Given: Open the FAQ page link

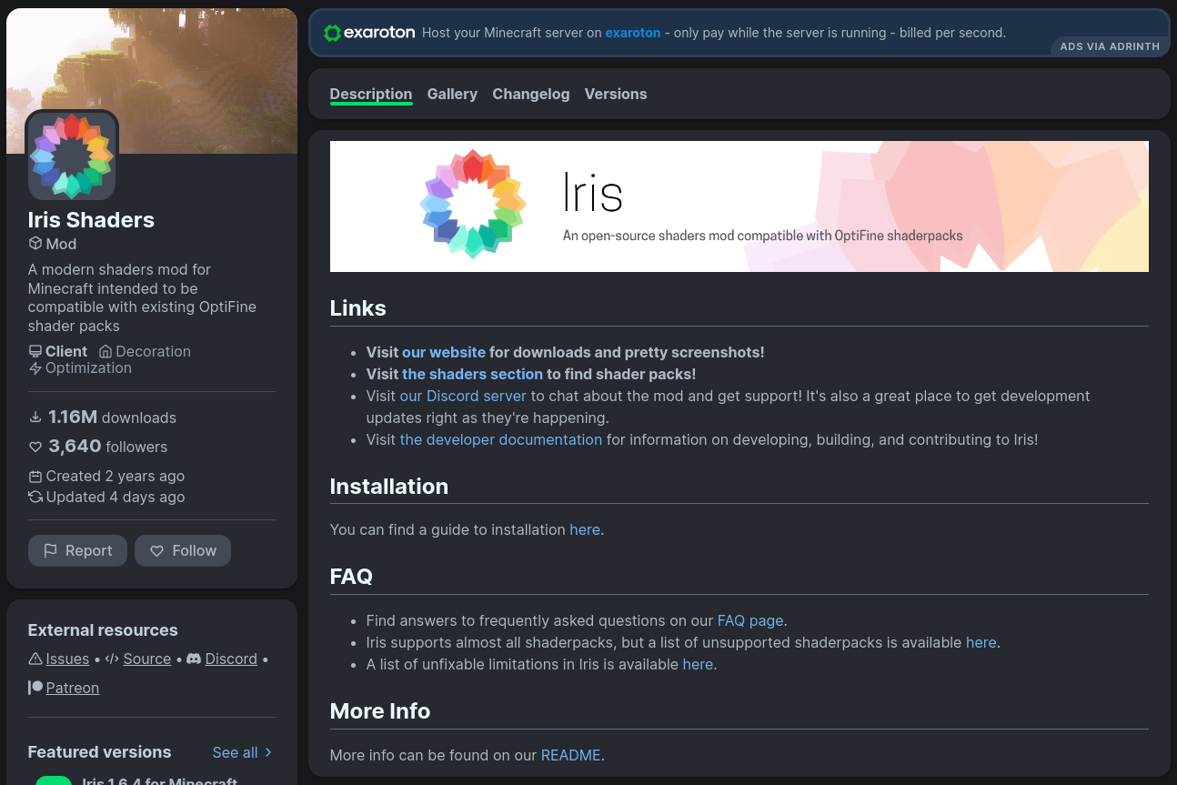Looking at the screenshot, I should [749, 620].
